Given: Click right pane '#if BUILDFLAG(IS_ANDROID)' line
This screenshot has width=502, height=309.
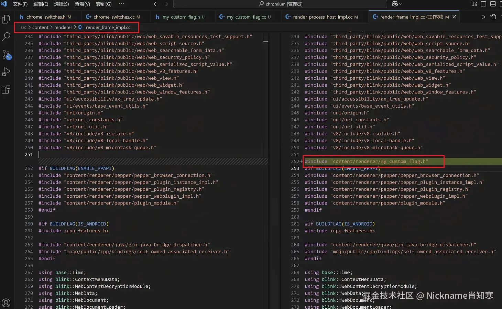Looking at the screenshot, I should [340, 224].
